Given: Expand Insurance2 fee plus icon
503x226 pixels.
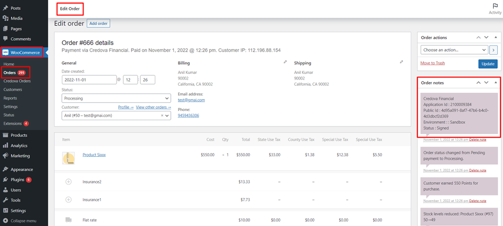Looking at the screenshot, I should tap(68, 182).
